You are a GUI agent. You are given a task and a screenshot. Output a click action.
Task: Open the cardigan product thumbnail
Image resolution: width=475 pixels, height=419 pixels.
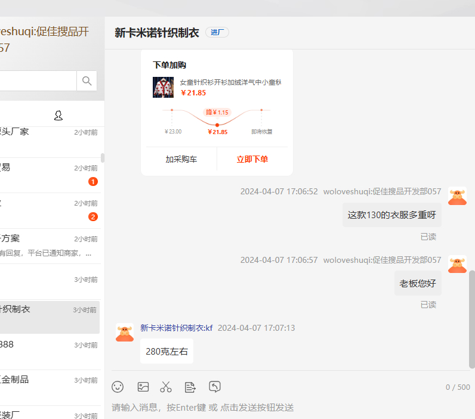click(163, 87)
